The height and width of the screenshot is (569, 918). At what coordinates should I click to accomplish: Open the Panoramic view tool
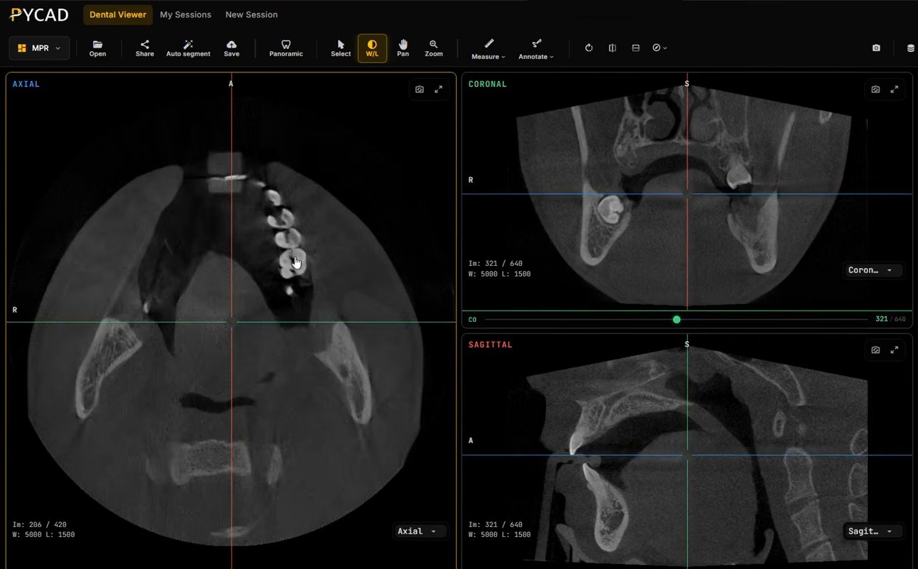tap(286, 48)
